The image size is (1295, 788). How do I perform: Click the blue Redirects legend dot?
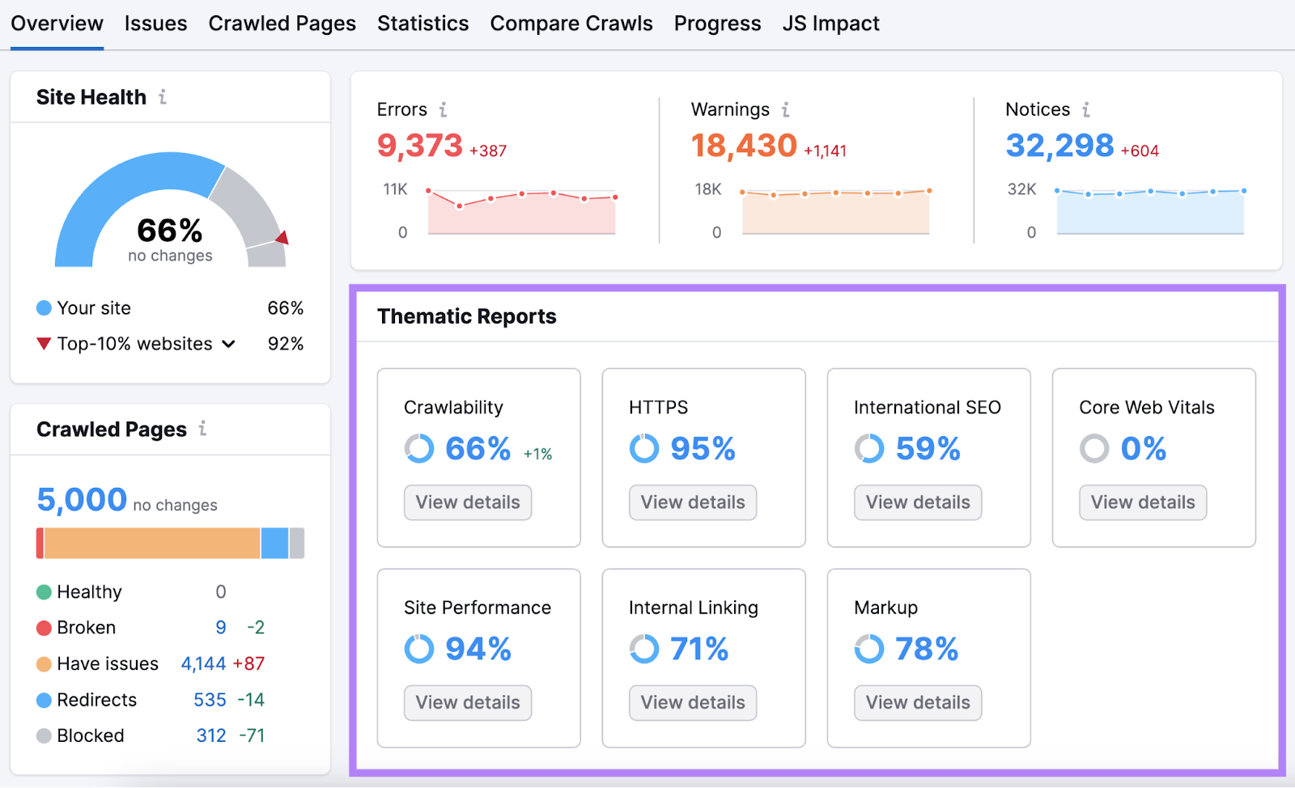tap(44, 700)
